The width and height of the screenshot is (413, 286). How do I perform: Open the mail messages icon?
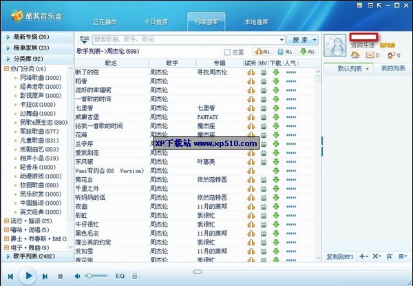pos(370,55)
